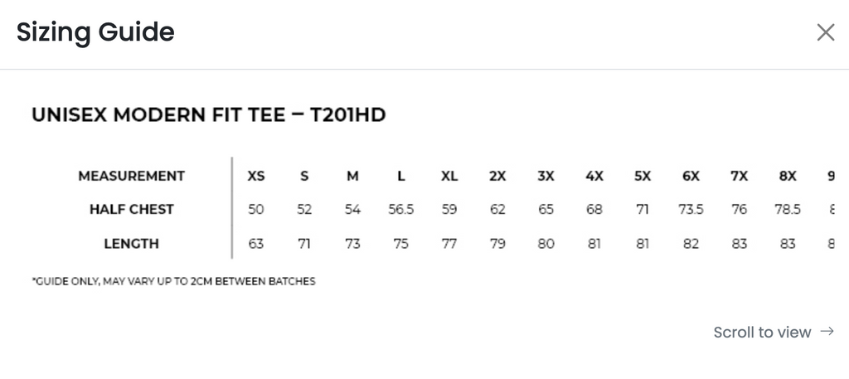Click the 8X size column header

788,176
